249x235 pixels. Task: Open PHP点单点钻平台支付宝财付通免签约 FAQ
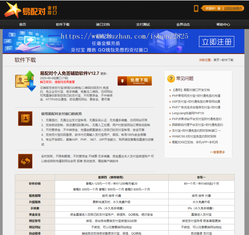click(x=197, y=119)
